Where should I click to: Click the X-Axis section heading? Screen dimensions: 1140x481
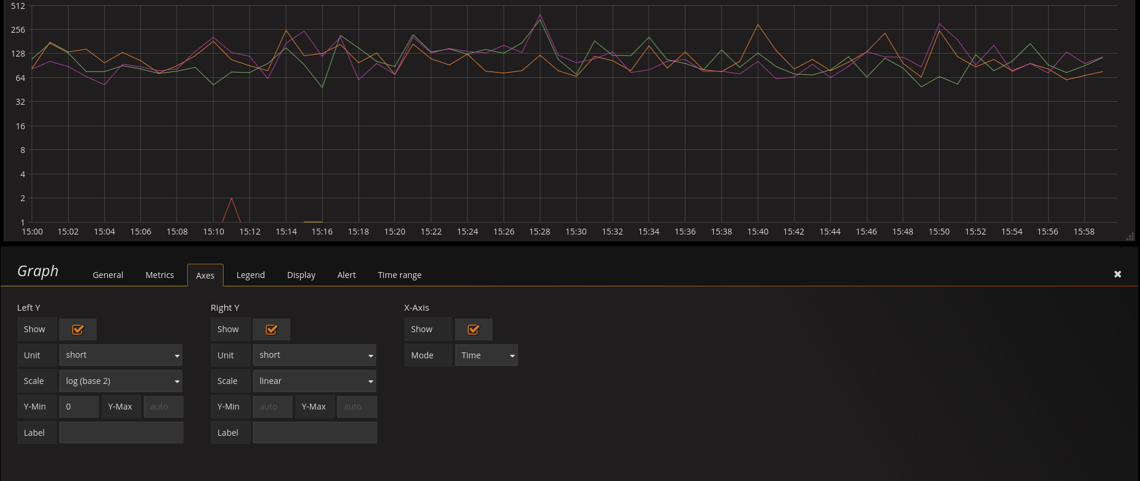pos(417,308)
